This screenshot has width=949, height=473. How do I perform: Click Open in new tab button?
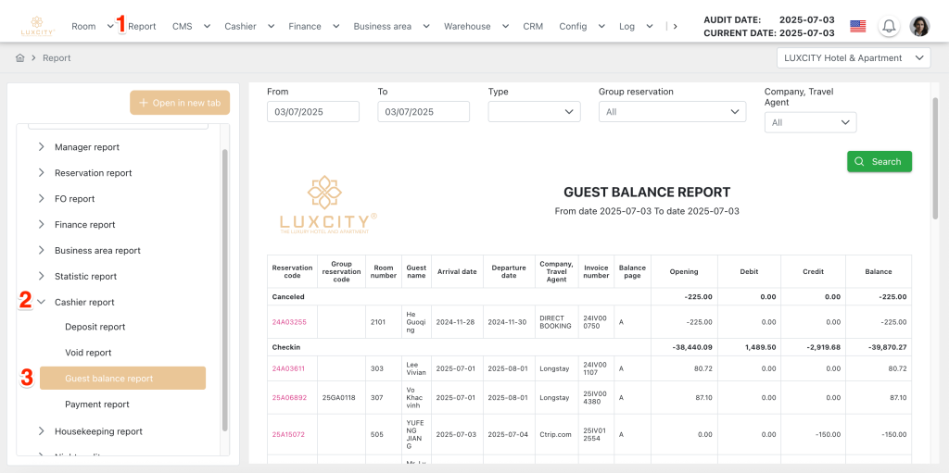tap(180, 103)
